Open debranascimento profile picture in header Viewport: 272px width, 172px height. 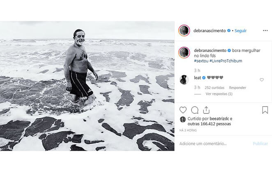(x=184, y=31)
